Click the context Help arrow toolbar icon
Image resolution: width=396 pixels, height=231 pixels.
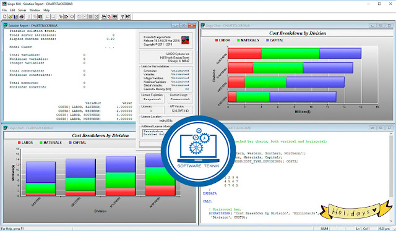click(128, 17)
